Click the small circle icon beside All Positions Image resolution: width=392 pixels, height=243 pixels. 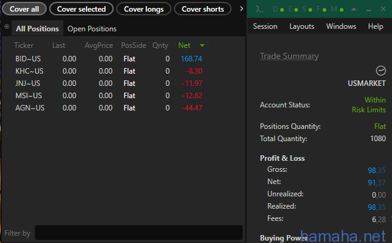[x=7, y=26]
